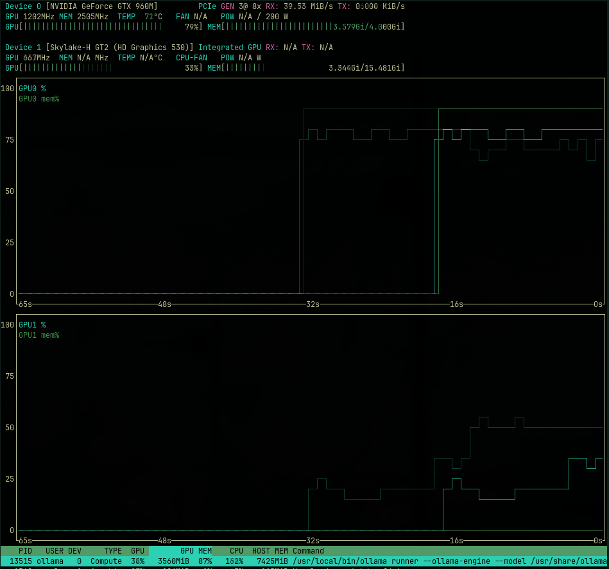
Task: Click the GPU 667MHz clock reading
Action: 27,58
